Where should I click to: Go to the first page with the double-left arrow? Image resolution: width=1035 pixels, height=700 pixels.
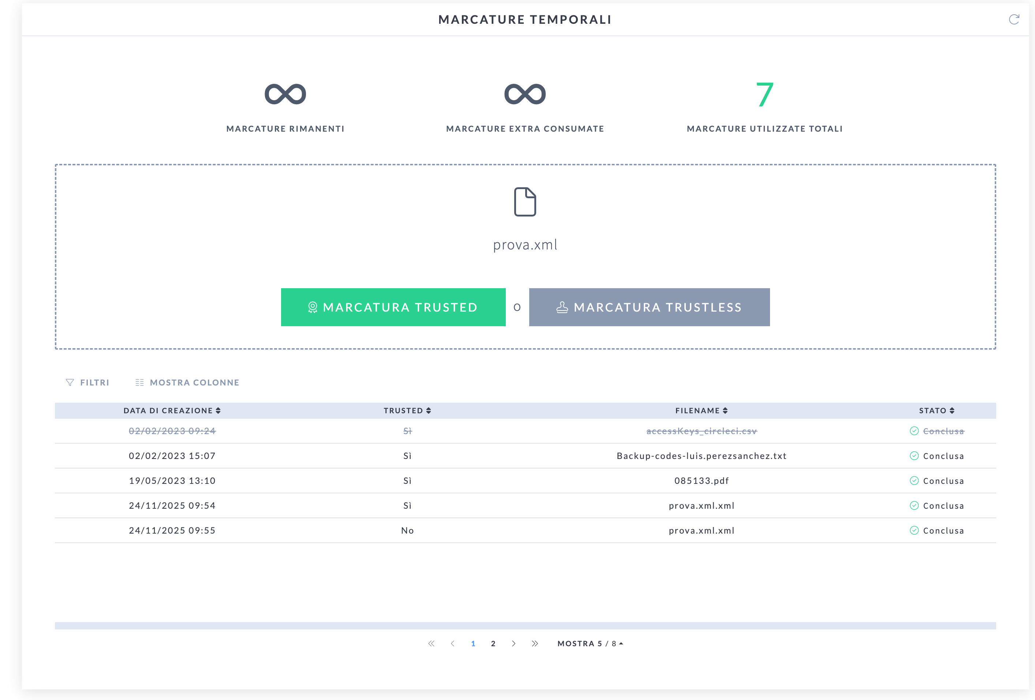(431, 643)
